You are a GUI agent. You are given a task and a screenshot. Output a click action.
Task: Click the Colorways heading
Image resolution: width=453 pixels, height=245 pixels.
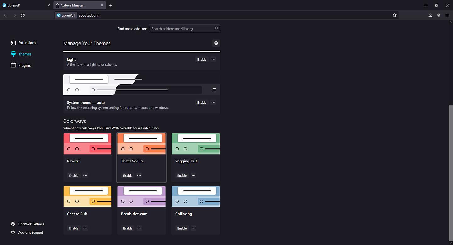pos(75,121)
